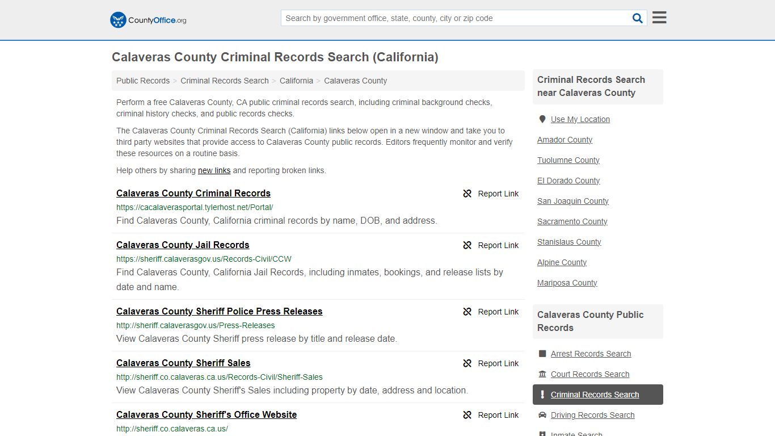Open the hamburger menu
Image resolution: width=775 pixels, height=436 pixels.
point(659,18)
